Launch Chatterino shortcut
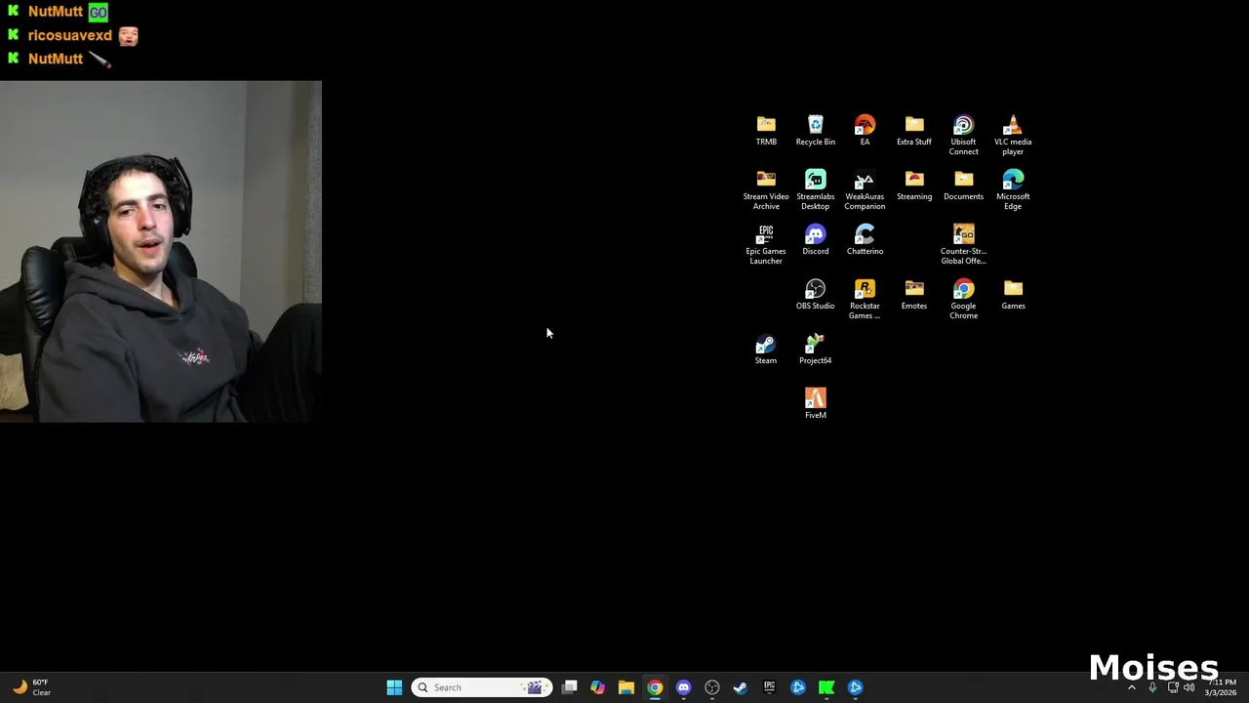Viewport: 1249px width, 703px height. [x=865, y=239]
